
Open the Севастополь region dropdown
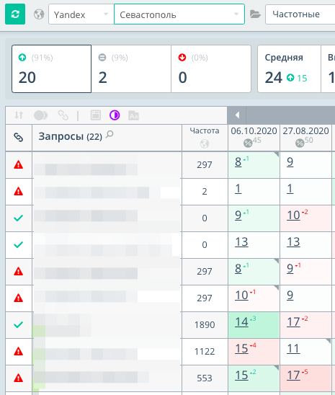pyautogui.click(x=179, y=14)
